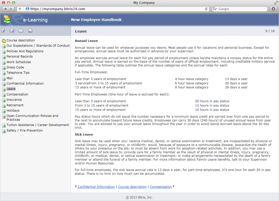Viewport: 279px width, 201px height.
Task: Click the folder icon in sidebar toolbar
Action: (21, 31)
